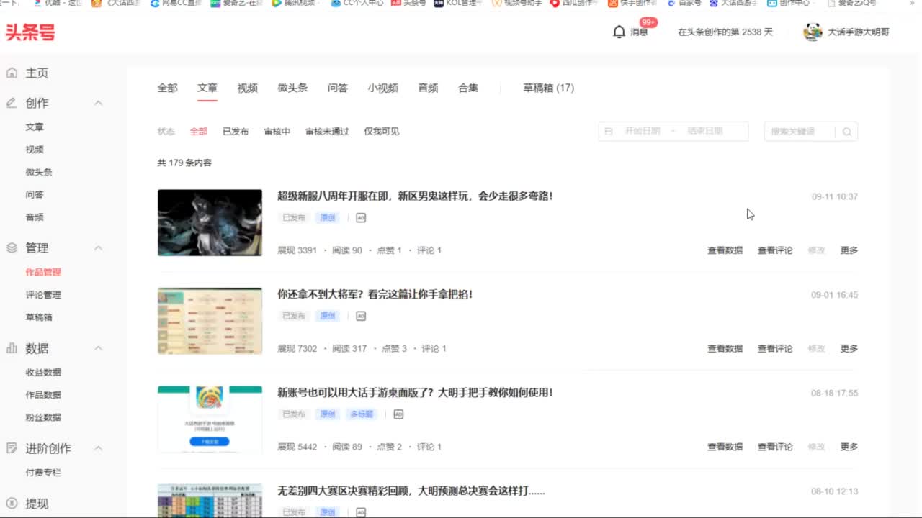Screen dimensions: 922x518
Task: Click 查看数据 for 你还拿不到大将军 article
Action: (725, 348)
